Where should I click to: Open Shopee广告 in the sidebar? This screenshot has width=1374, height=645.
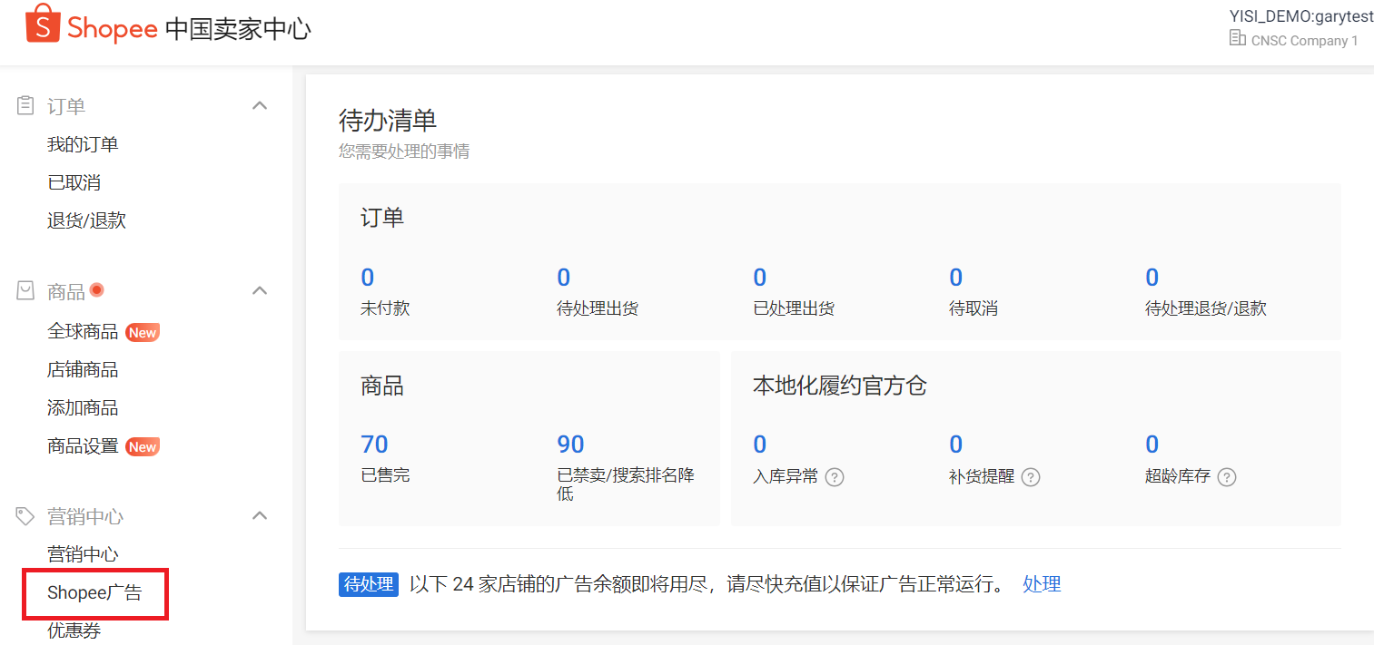94,593
